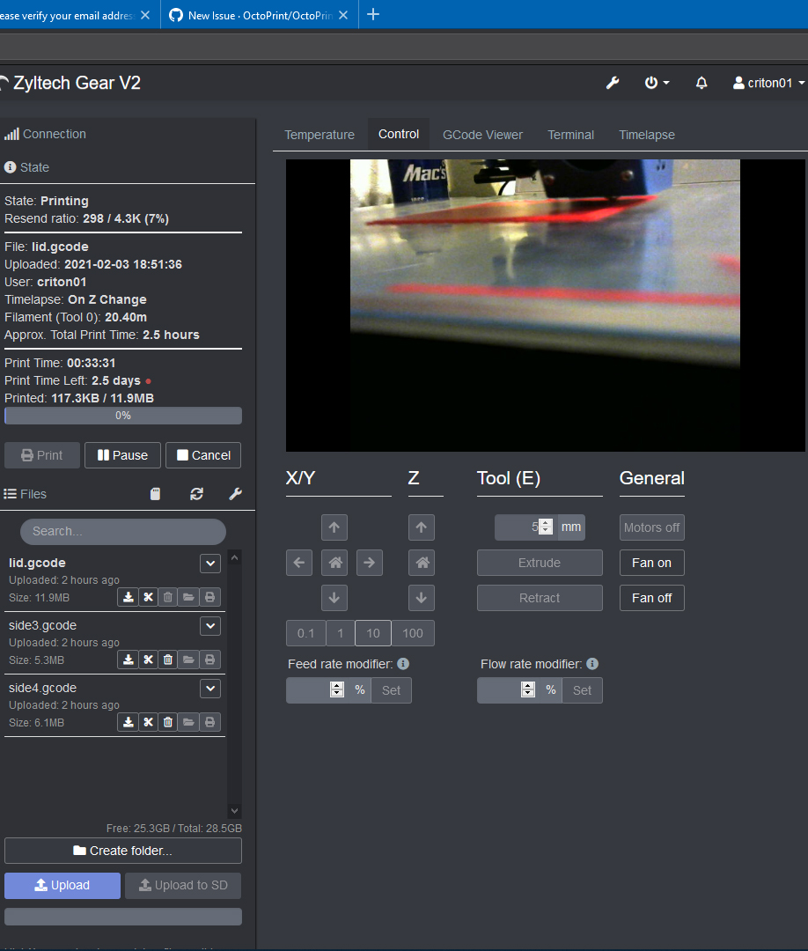The width and height of the screenshot is (808, 951).
Task: Load side3.gcode with folder icon
Action: pyautogui.click(x=188, y=660)
